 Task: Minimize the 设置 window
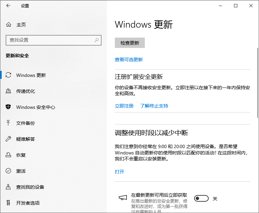[220, 6]
